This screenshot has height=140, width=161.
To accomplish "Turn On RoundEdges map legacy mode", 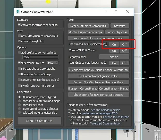I will [114, 63].
